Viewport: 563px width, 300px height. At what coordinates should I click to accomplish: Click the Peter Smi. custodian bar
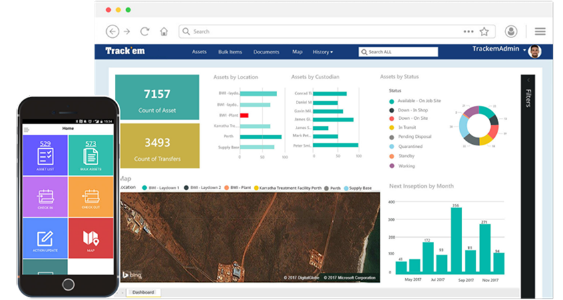(x=336, y=145)
